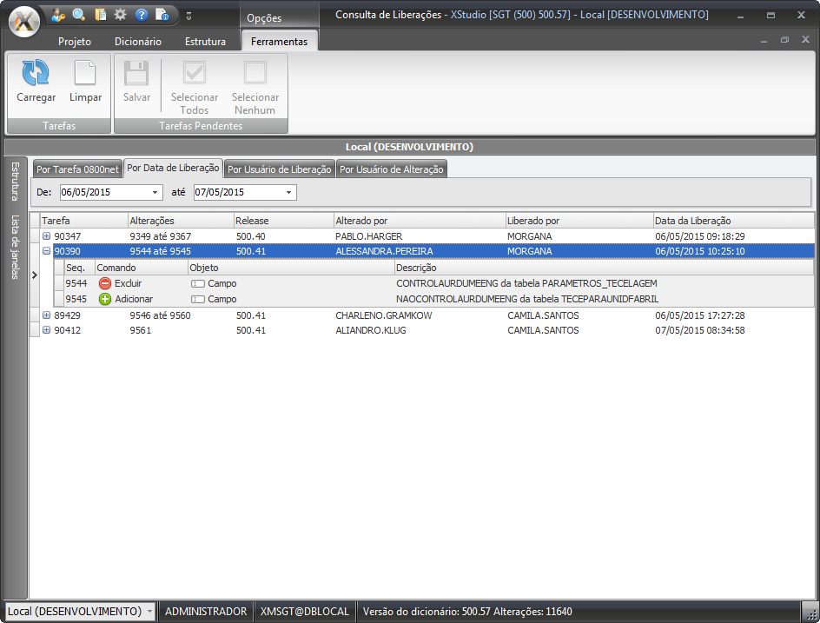Screen dimensions: 820x623
Task: Open the Local (DESENVOLVIMENTO) status bar dropdown
Action: pyautogui.click(x=149, y=612)
